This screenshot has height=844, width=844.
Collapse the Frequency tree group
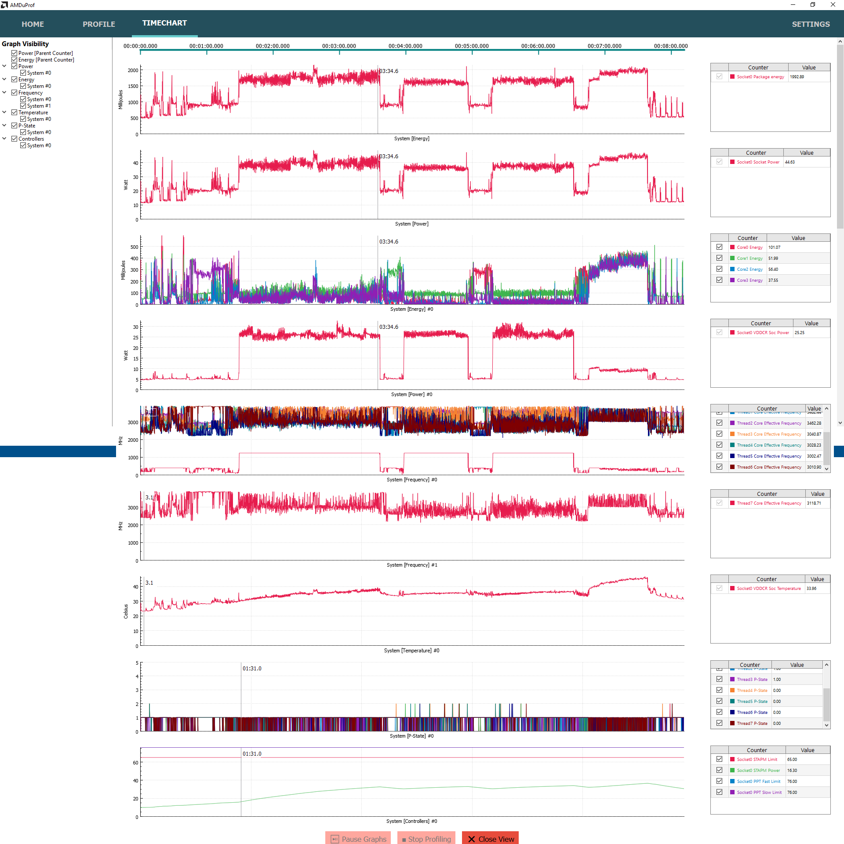4,92
